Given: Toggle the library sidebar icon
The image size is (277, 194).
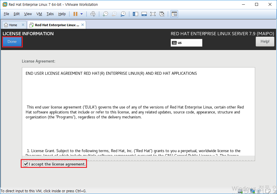Looking at the screenshot, I should point(135,14).
